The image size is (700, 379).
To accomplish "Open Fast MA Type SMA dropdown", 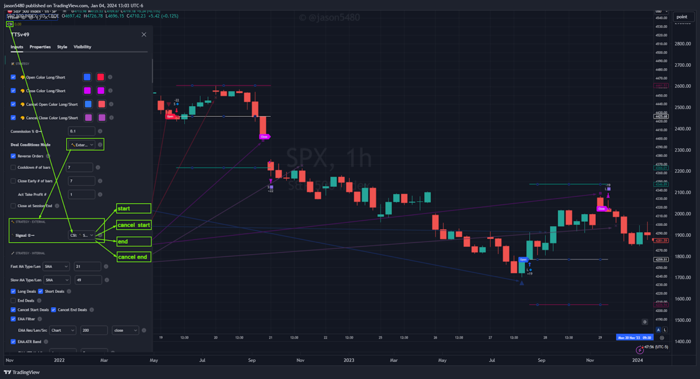I will 56,267.
